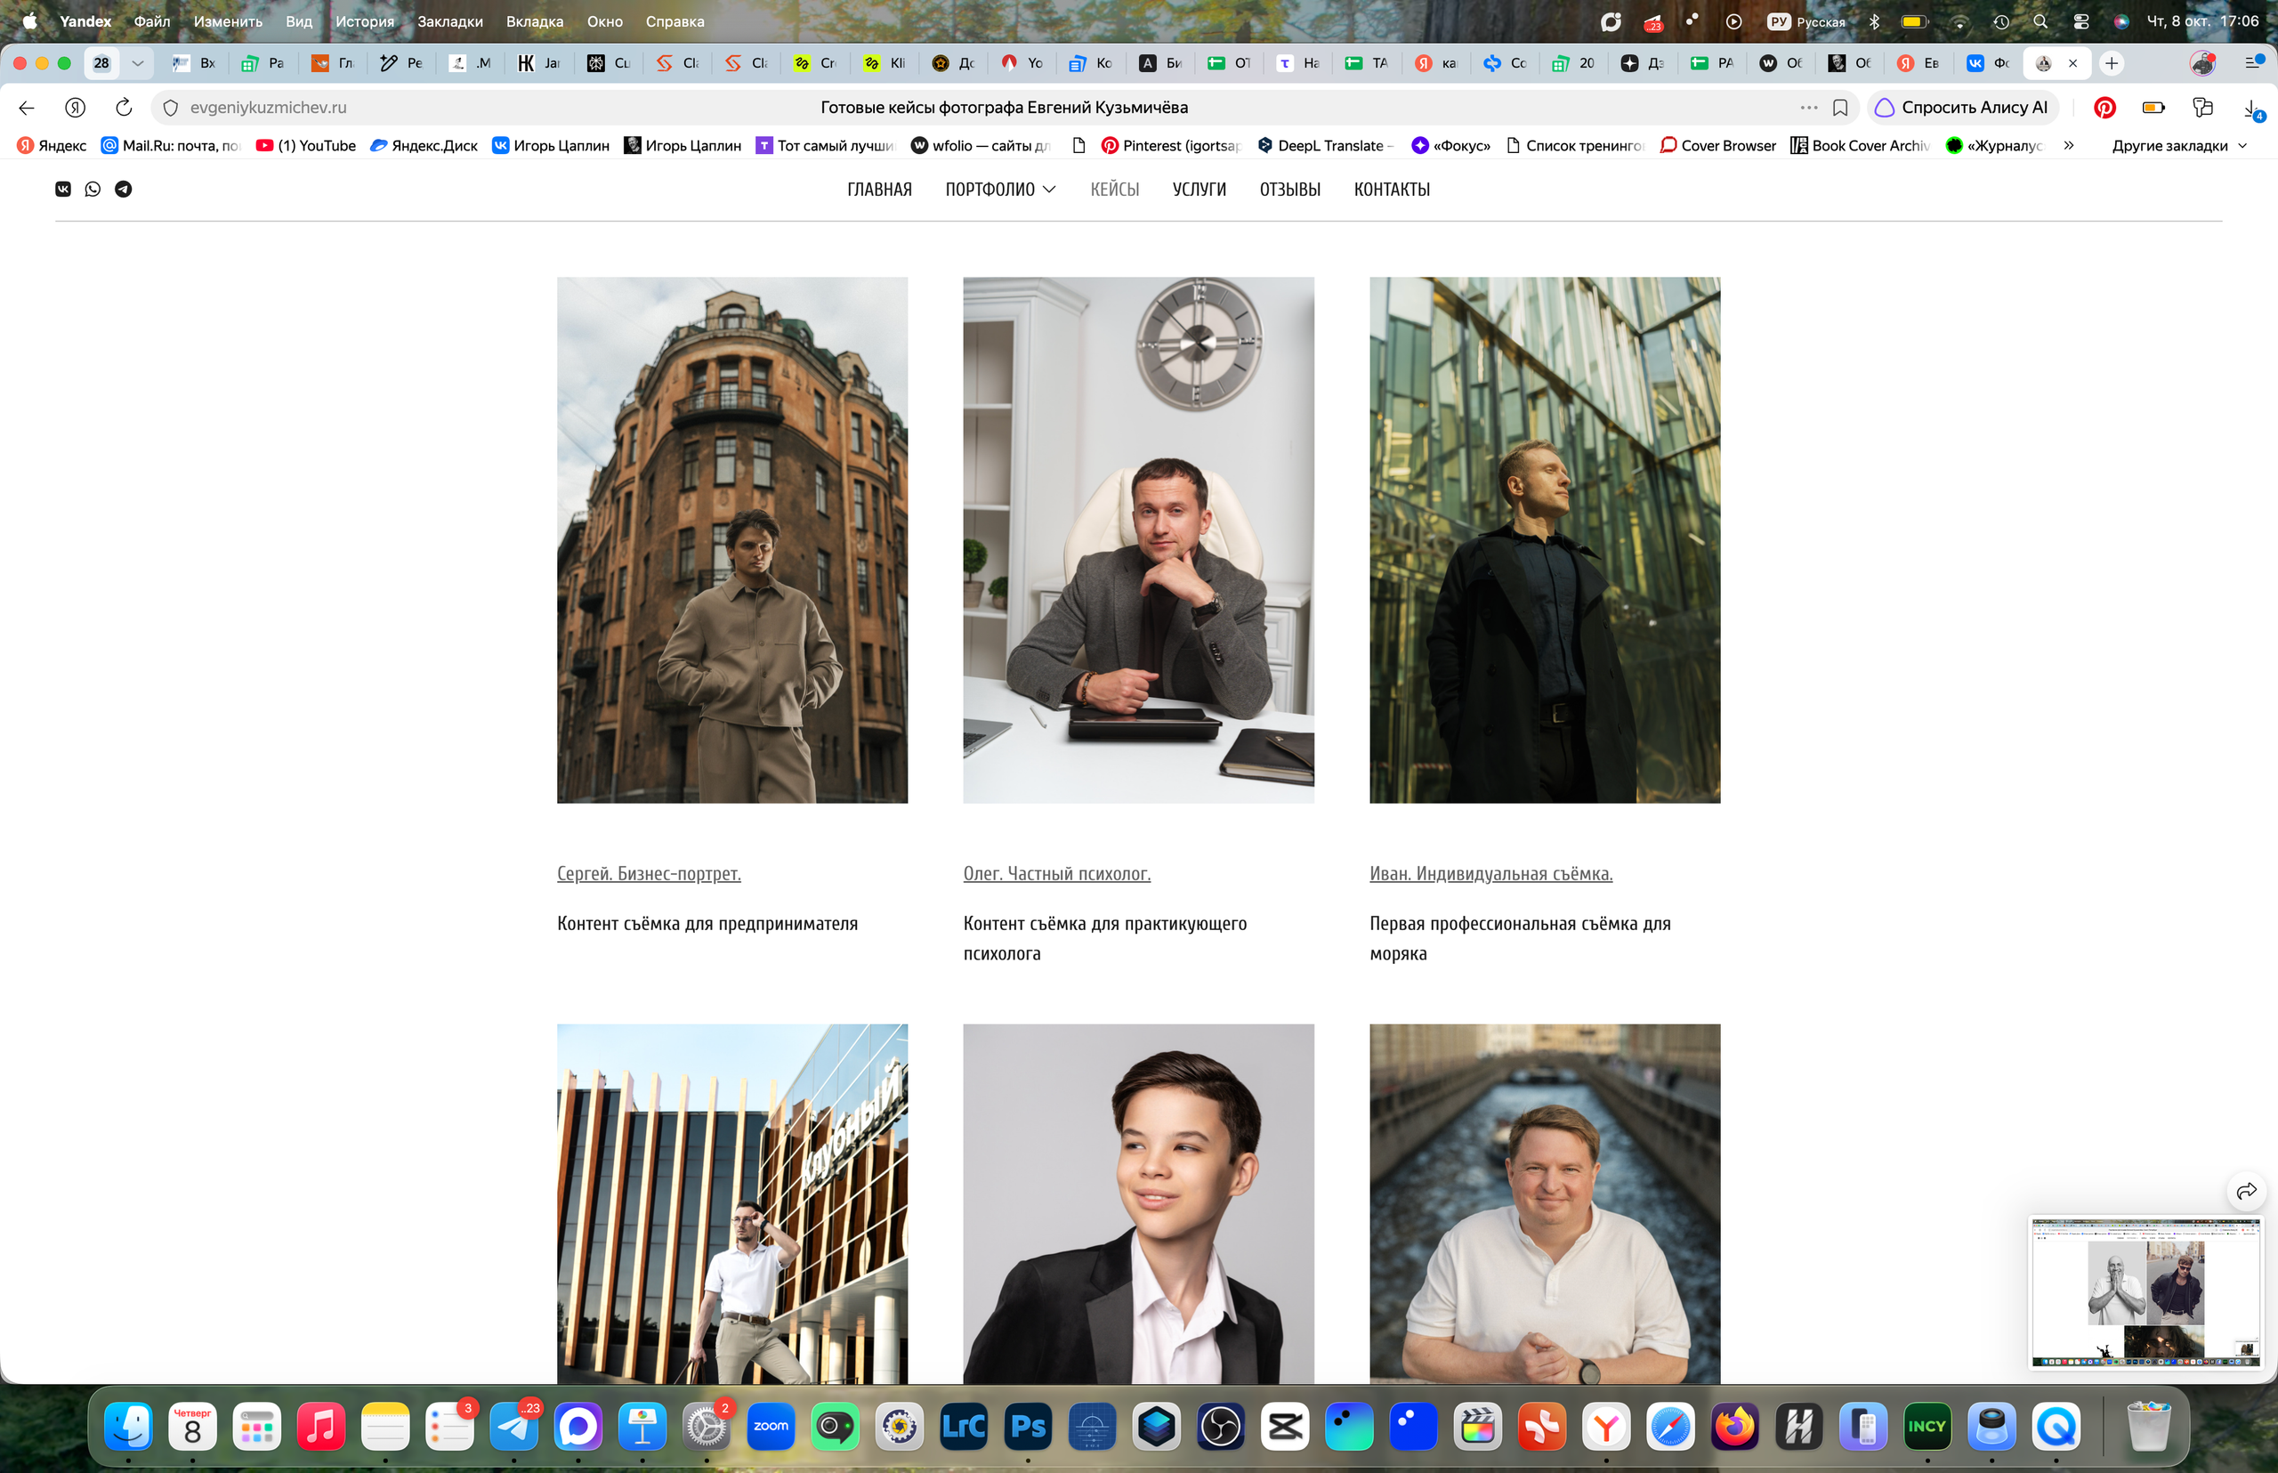Launch Lightroom Classic from the Dock
This screenshot has height=1473, width=2278.
tap(964, 1426)
